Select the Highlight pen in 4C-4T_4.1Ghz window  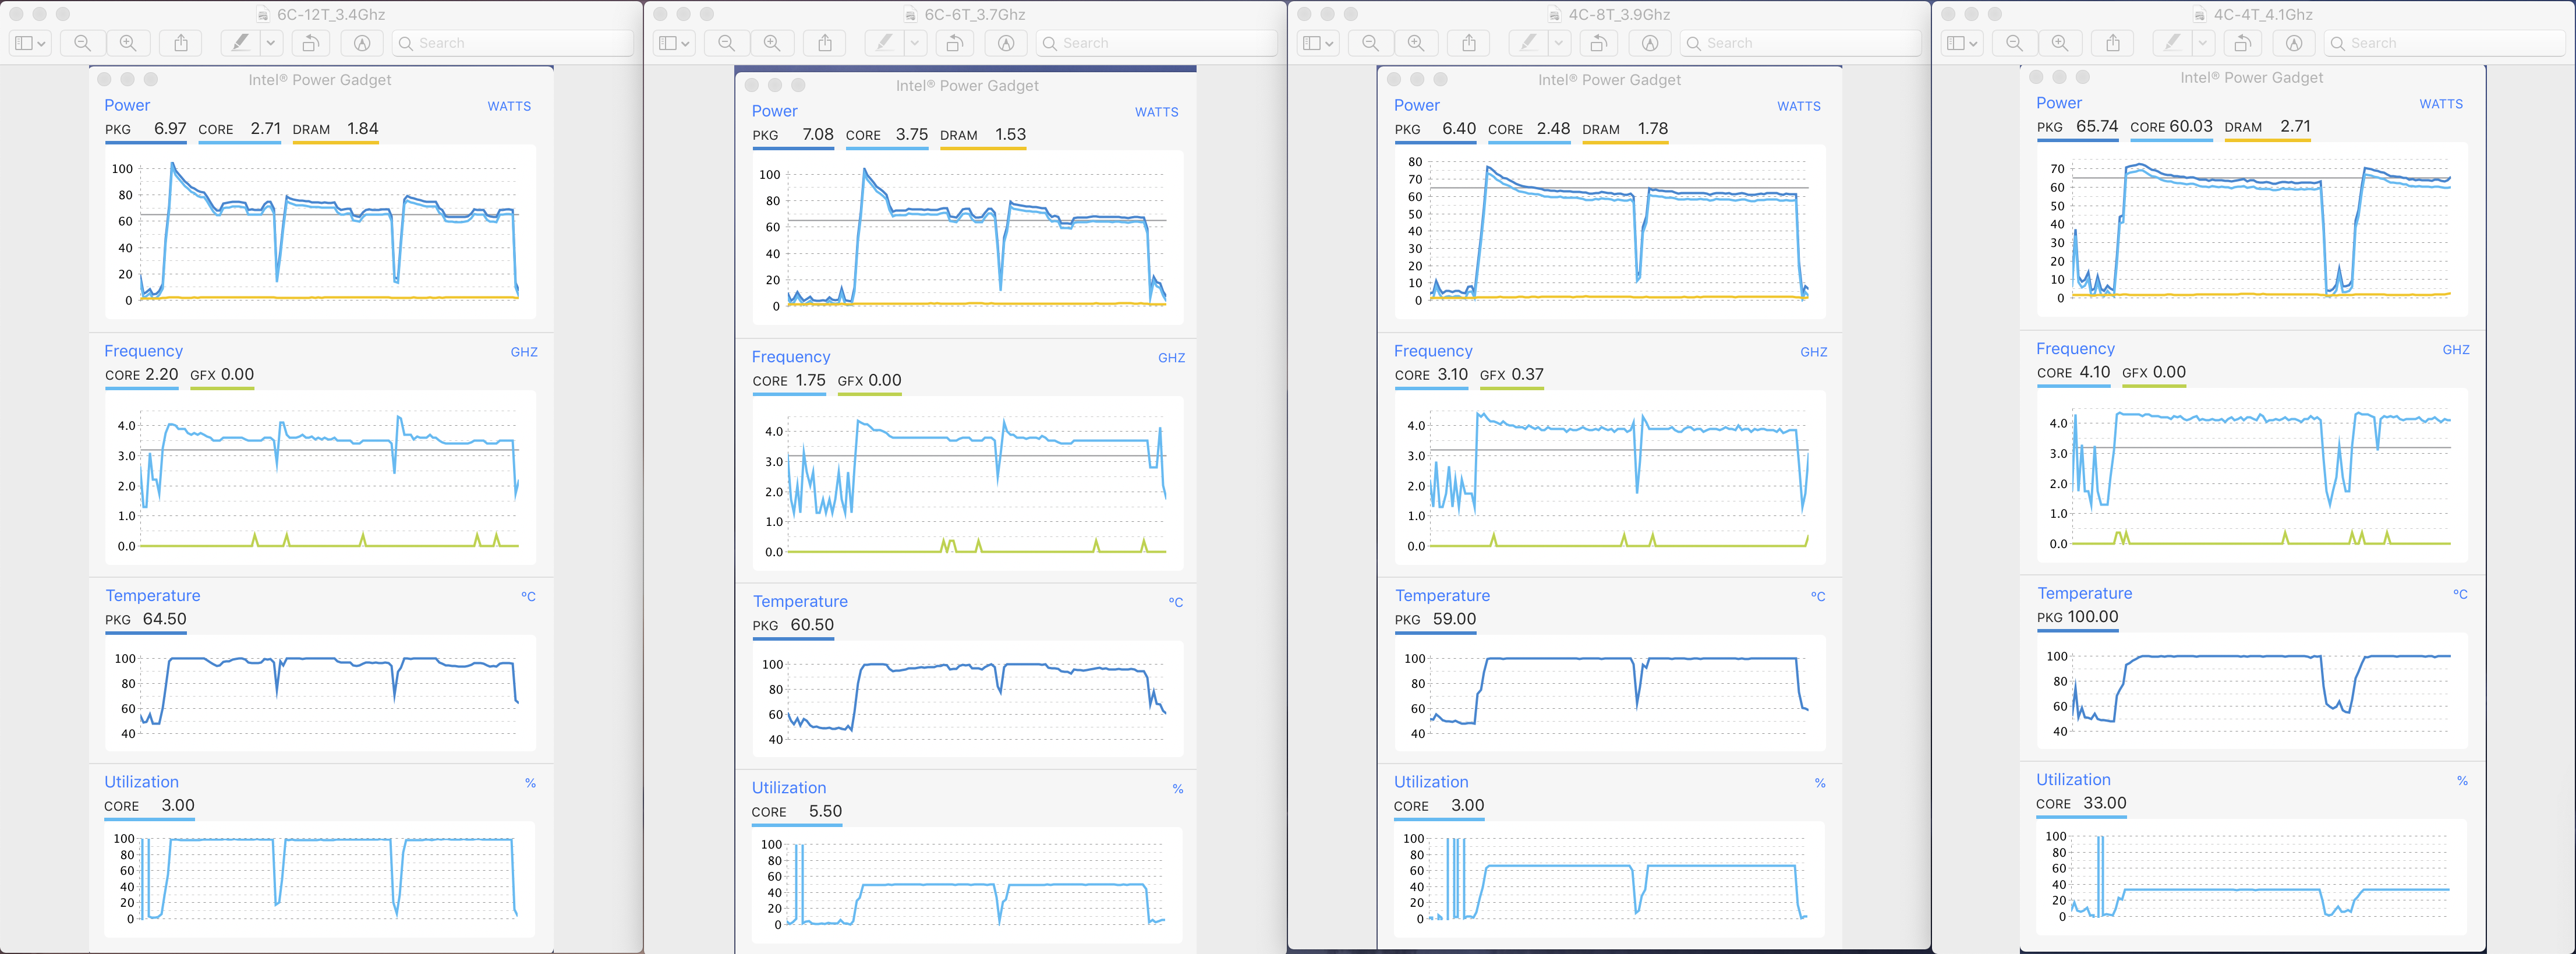click(x=2172, y=43)
